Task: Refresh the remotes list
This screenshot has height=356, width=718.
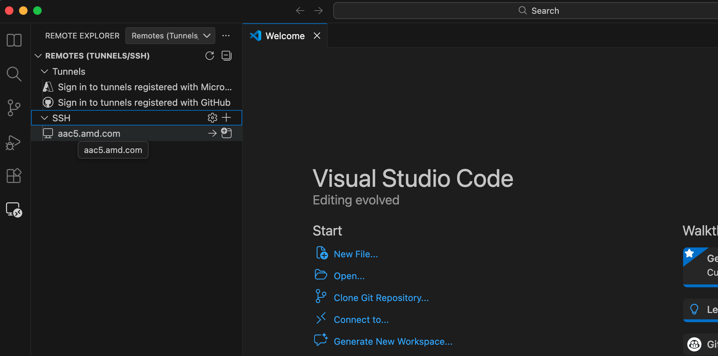Action: click(x=210, y=56)
